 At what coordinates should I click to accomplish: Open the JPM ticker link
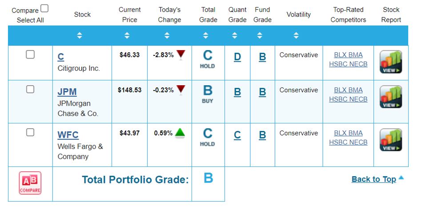coord(67,92)
